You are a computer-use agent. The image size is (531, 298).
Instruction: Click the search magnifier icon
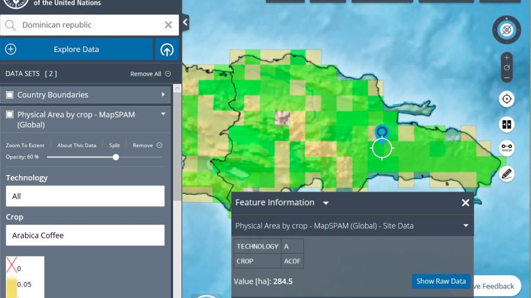pyautogui.click(x=11, y=25)
